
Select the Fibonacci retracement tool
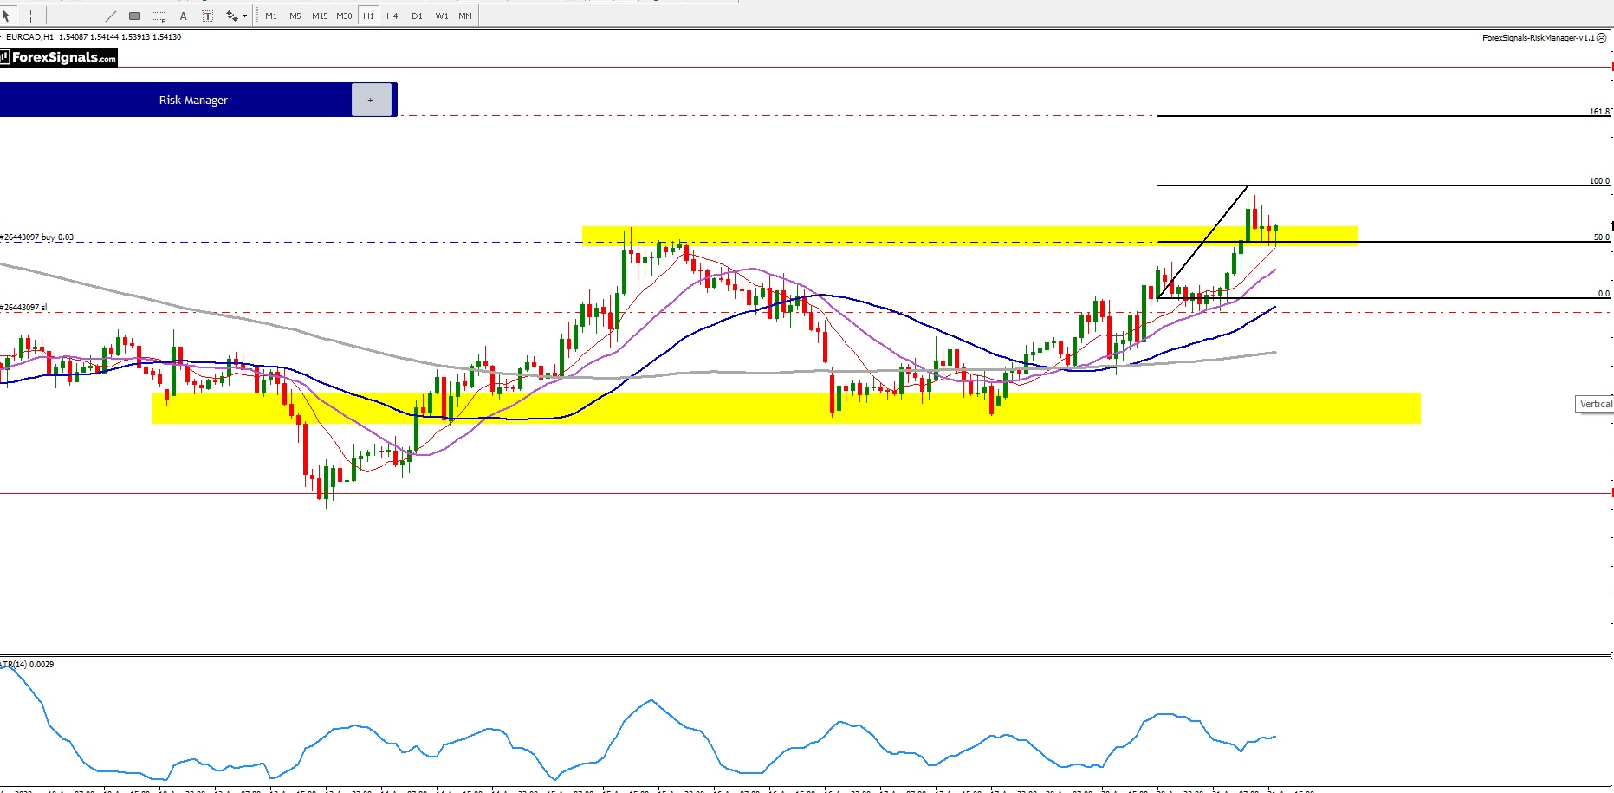point(159,16)
